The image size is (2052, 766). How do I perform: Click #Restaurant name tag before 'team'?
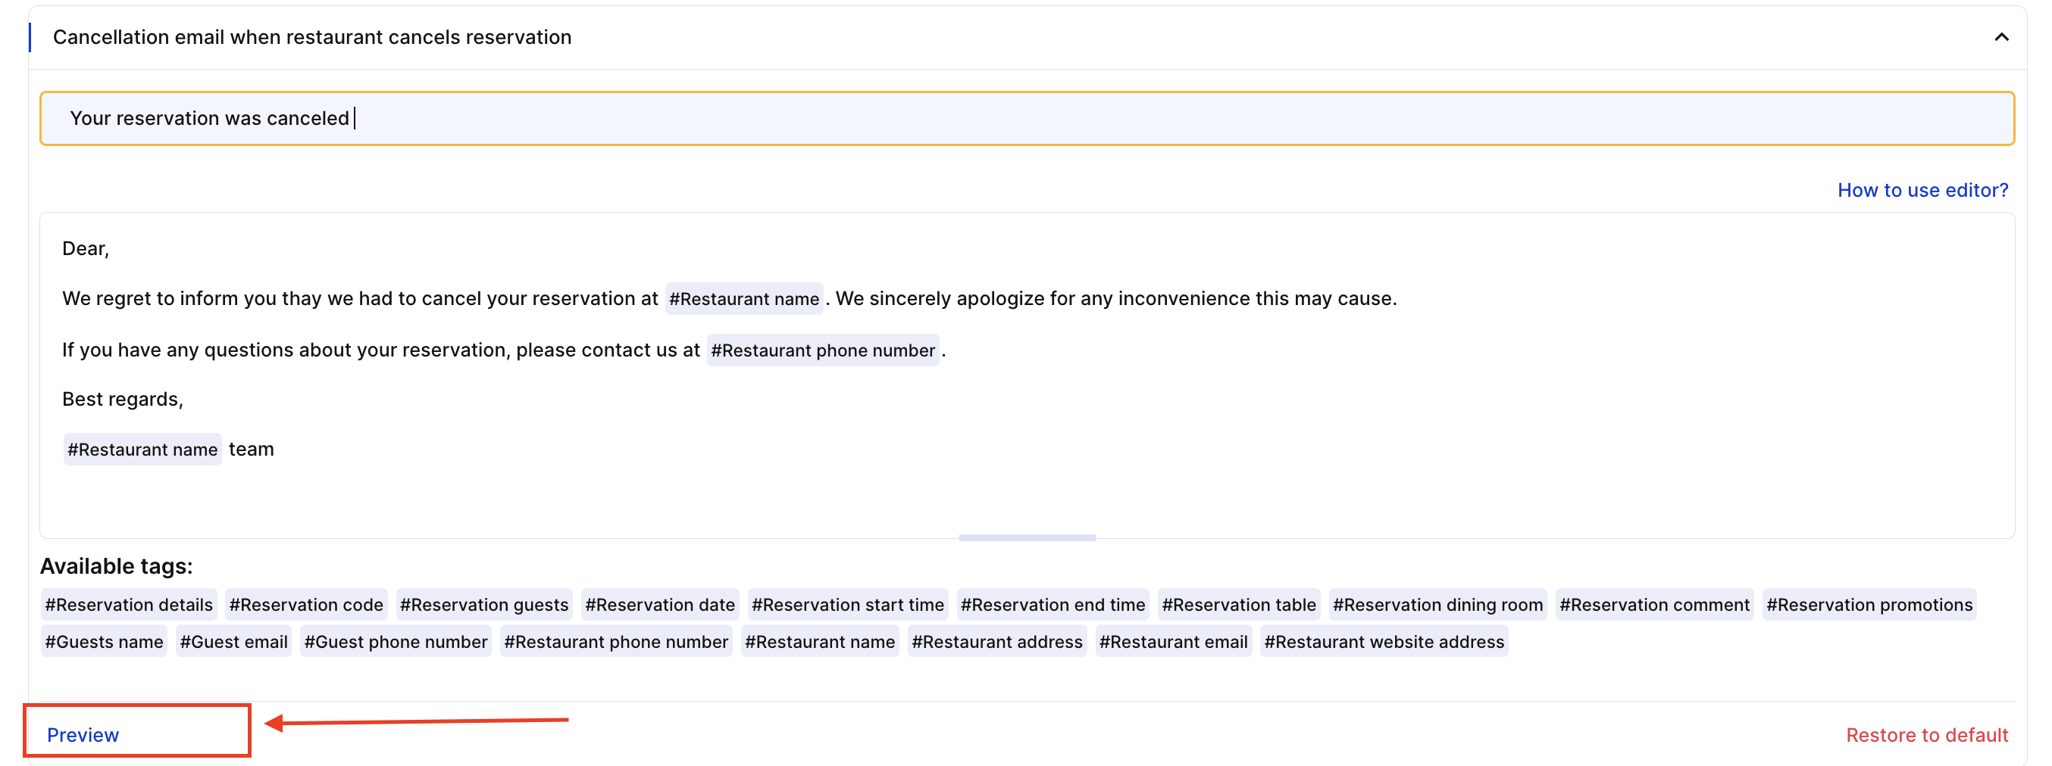142,450
